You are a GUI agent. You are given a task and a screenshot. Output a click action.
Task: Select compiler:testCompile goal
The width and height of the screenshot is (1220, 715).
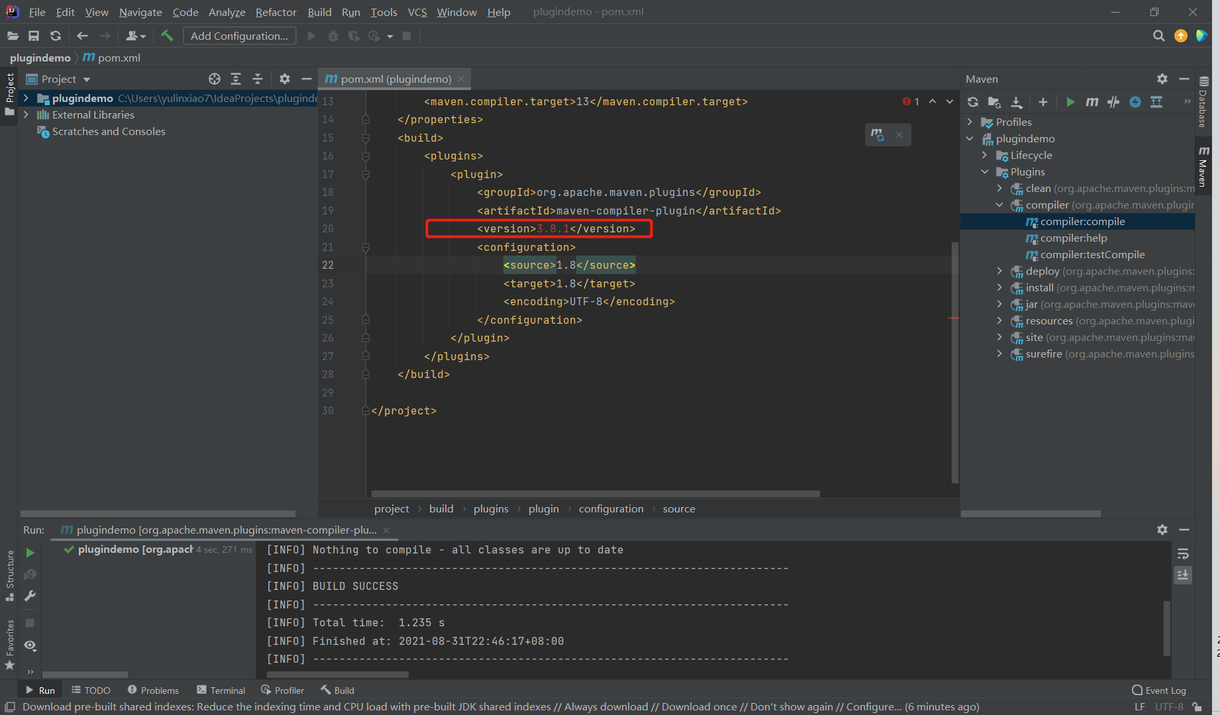point(1092,254)
